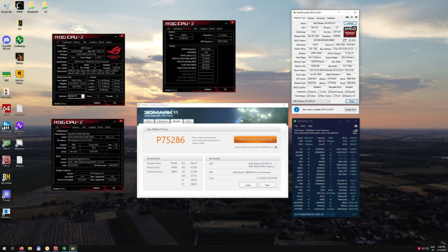Click the Lookup button in GPU-Z
This screenshot has height=252, width=448.
(x=350, y=23)
